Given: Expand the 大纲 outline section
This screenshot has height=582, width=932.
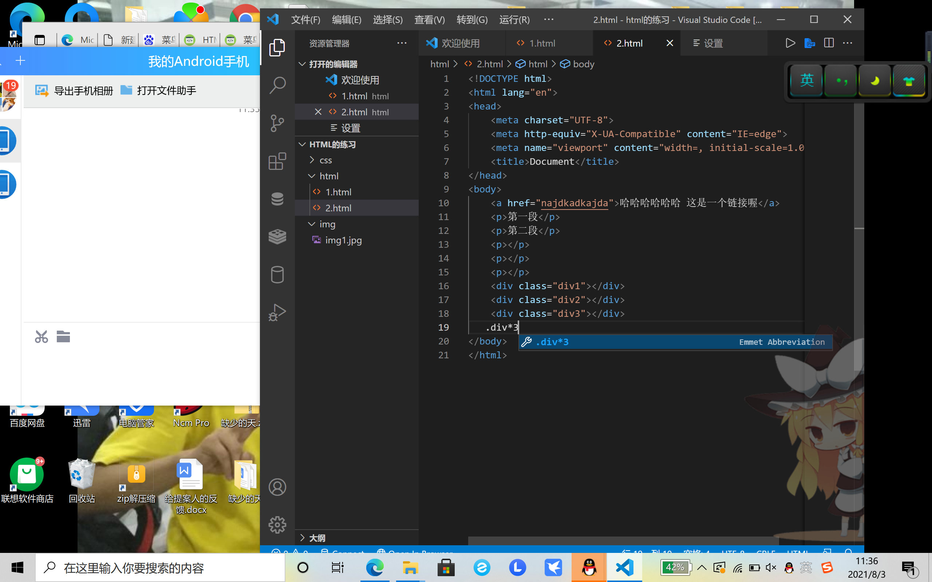Looking at the screenshot, I should tap(302, 538).
